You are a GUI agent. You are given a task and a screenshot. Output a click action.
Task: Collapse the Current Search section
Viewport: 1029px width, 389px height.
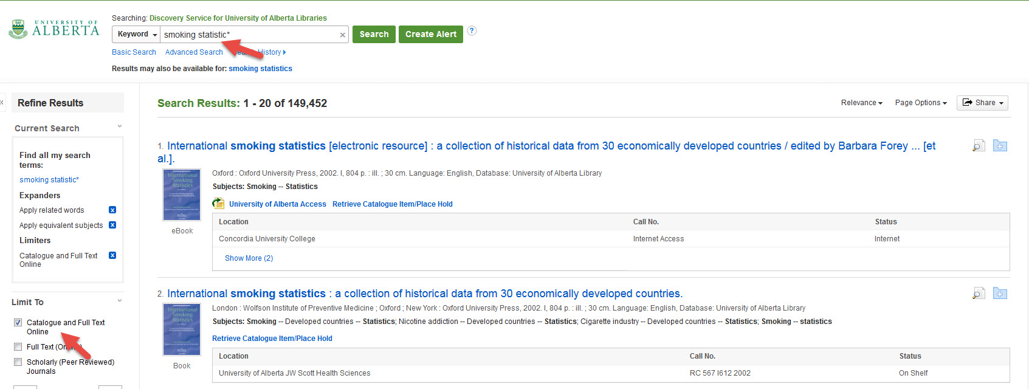pyautogui.click(x=120, y=126)
